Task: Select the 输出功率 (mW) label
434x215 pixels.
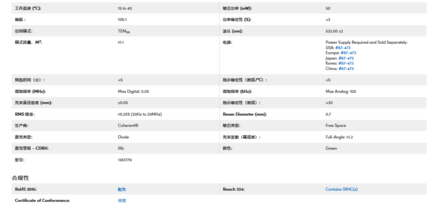Action: (x=237, y=8)
